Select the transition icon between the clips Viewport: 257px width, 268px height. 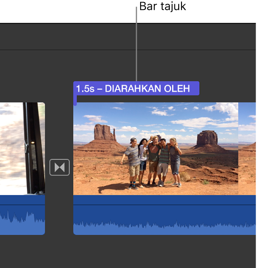[x=59, y=167]
